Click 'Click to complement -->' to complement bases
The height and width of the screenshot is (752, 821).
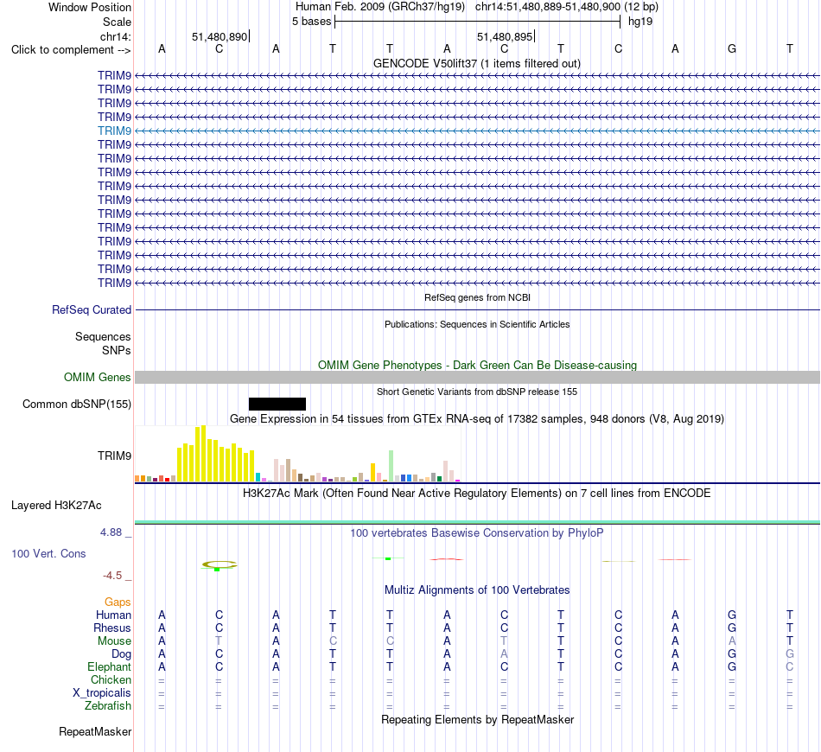pos(71,50)
